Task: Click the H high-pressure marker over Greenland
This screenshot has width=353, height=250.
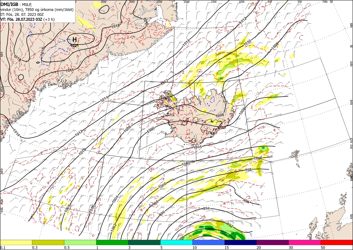Action: click(x=74, y=40)
